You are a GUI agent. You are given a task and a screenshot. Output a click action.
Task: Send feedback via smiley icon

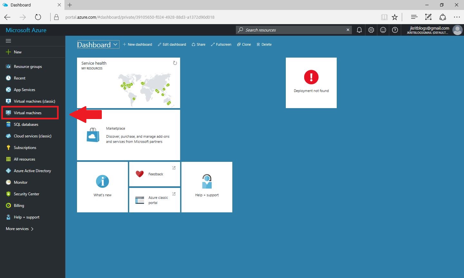coord(383,30)
